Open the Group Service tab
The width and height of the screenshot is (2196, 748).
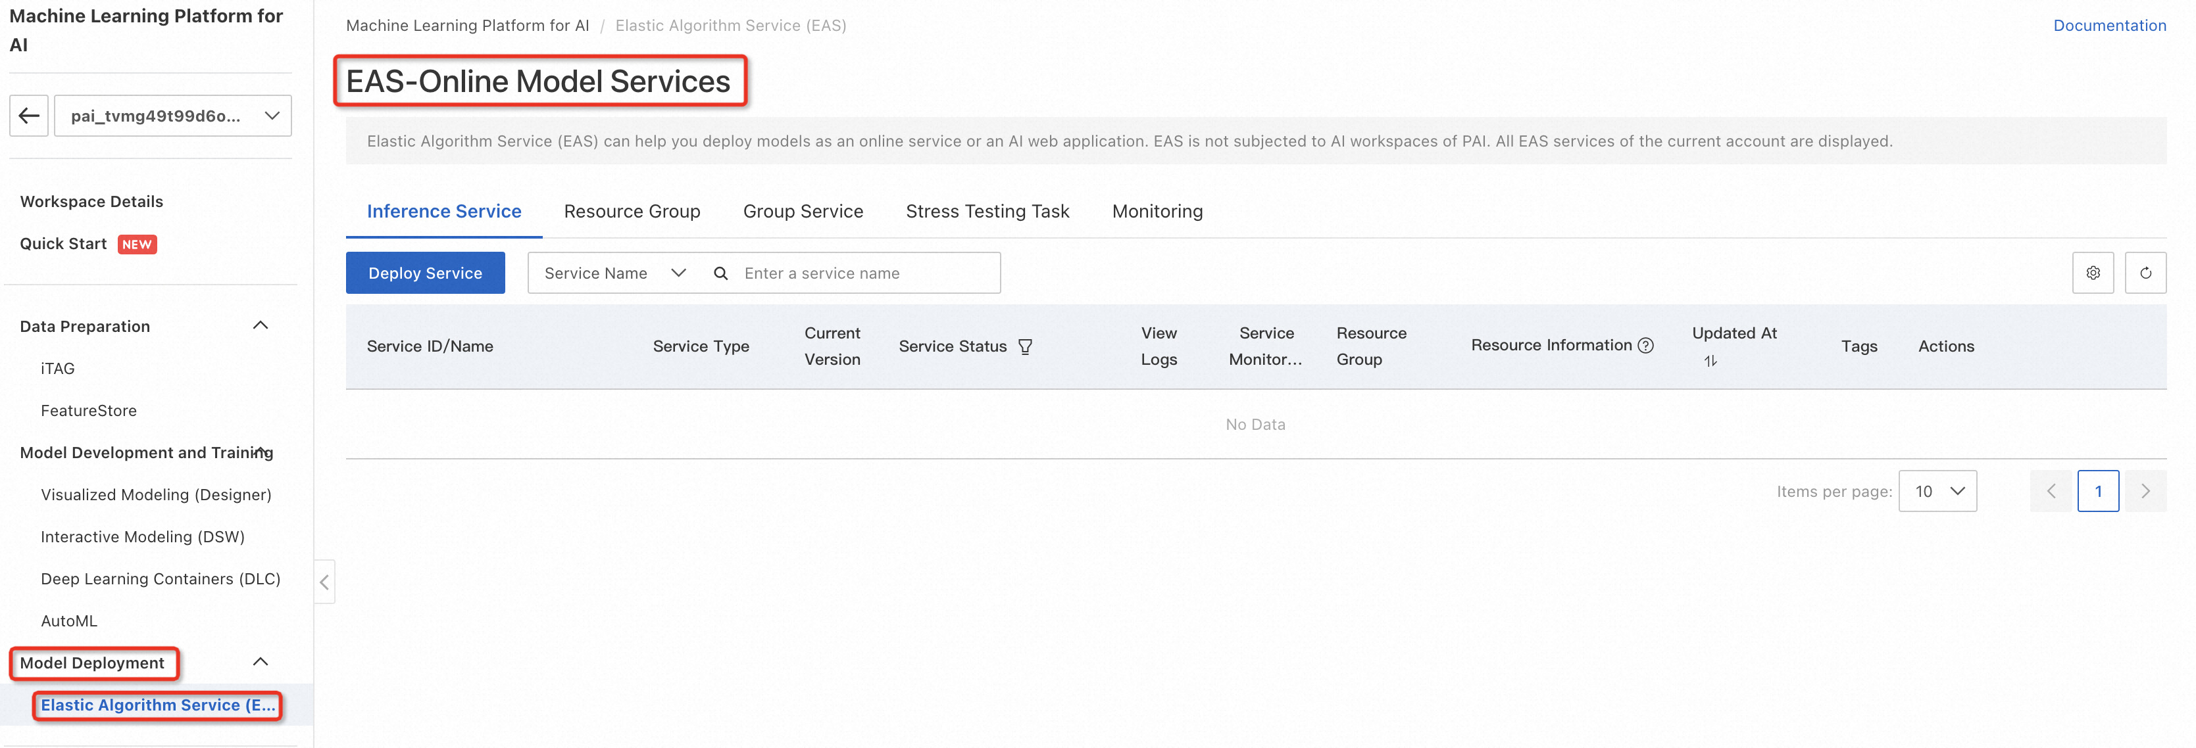coord(802,211)
